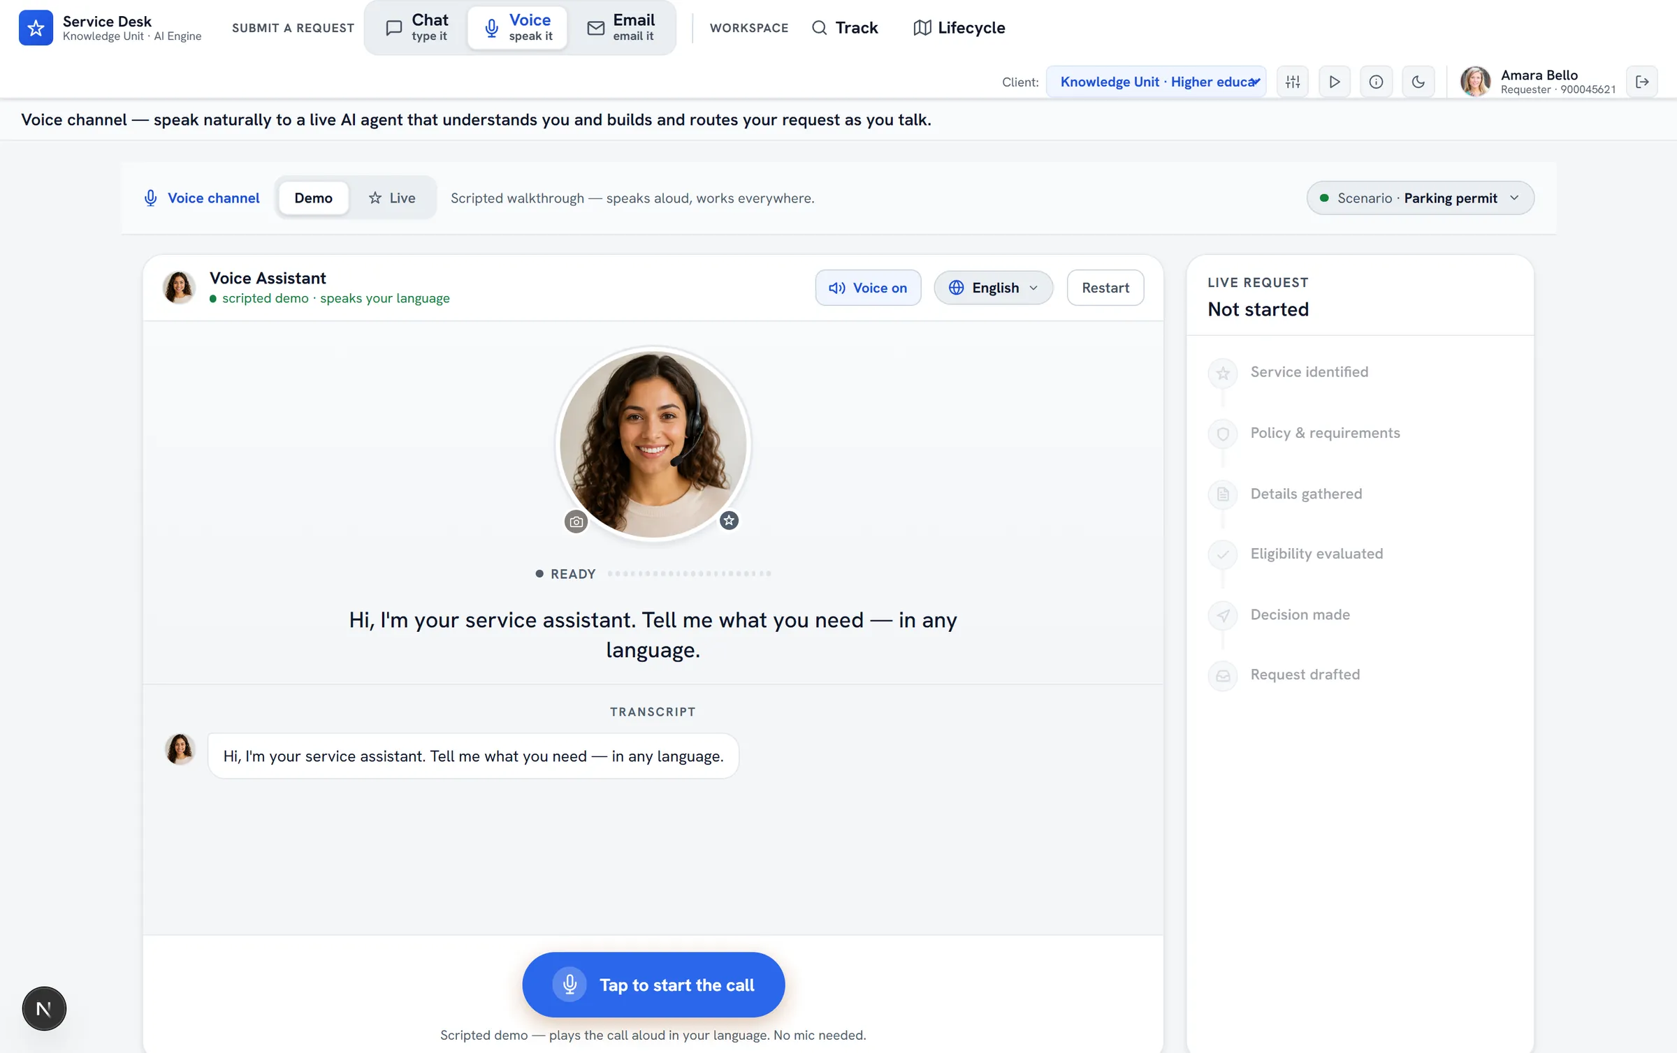Click the scripted demo status line
Image resolution: width=1677 pixels, height=1053 pixels.
(329, 298)
